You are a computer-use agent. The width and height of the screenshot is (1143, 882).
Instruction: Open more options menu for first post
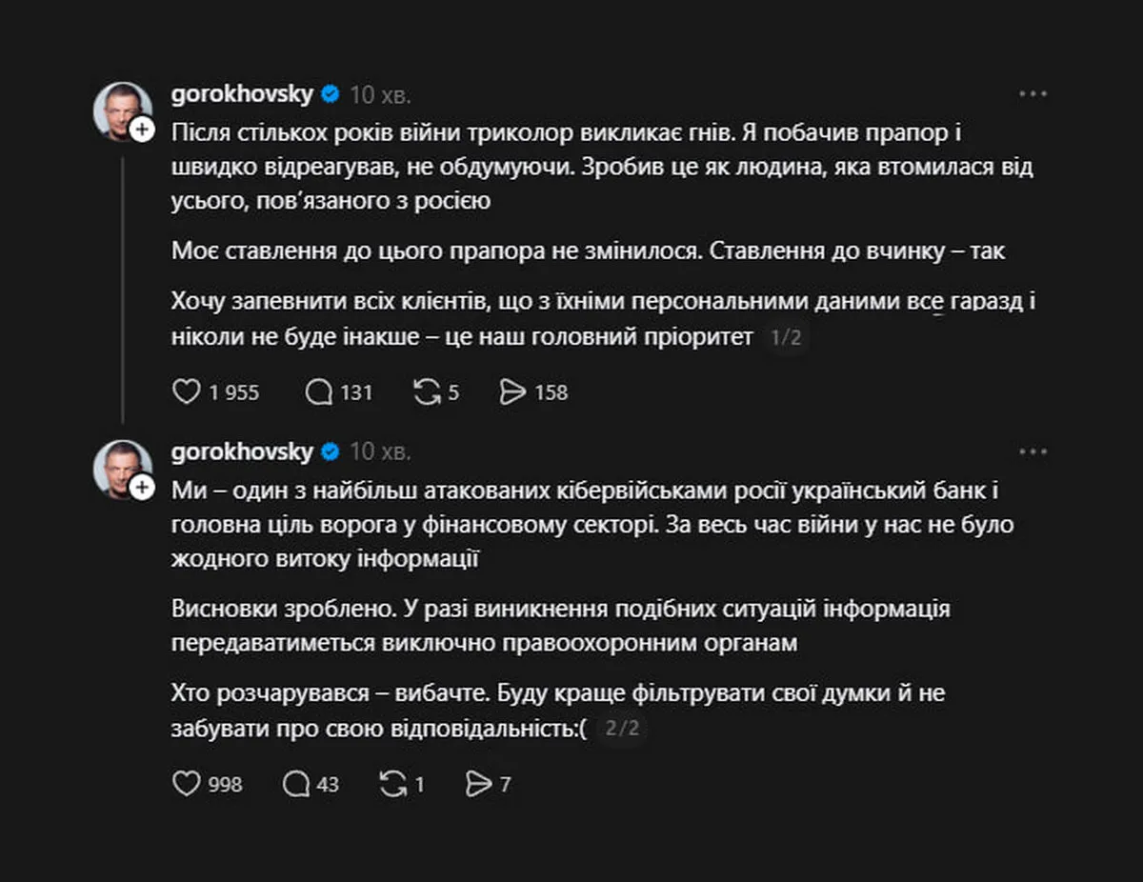pyautogui.click(x=1033, y=93)
